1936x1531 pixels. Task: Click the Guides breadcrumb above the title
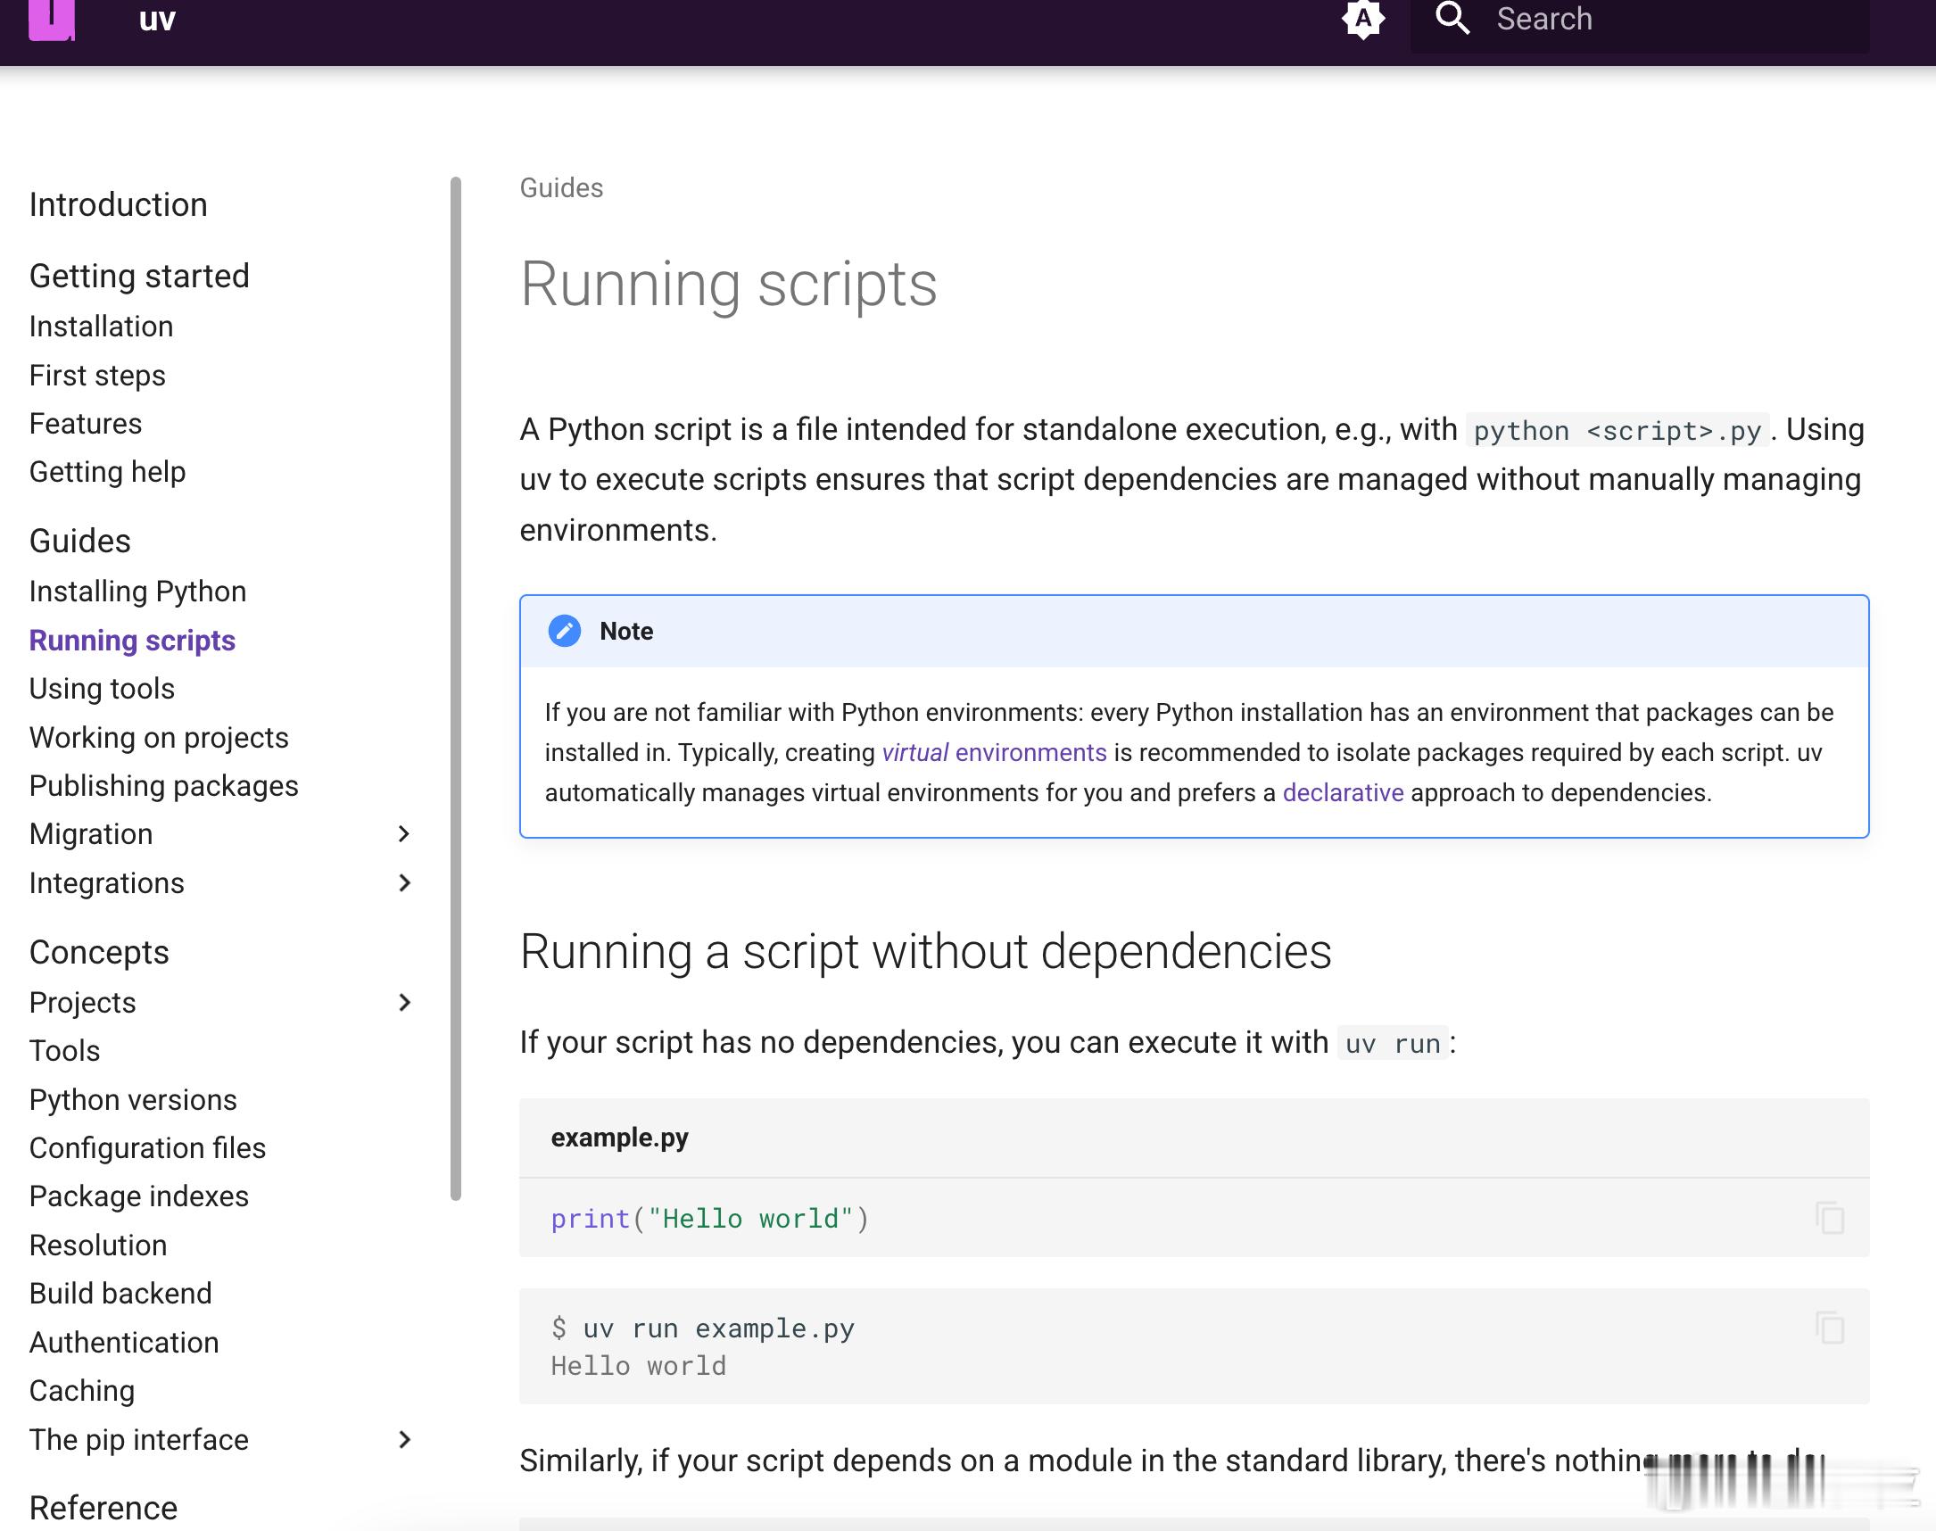coord(561,188)
